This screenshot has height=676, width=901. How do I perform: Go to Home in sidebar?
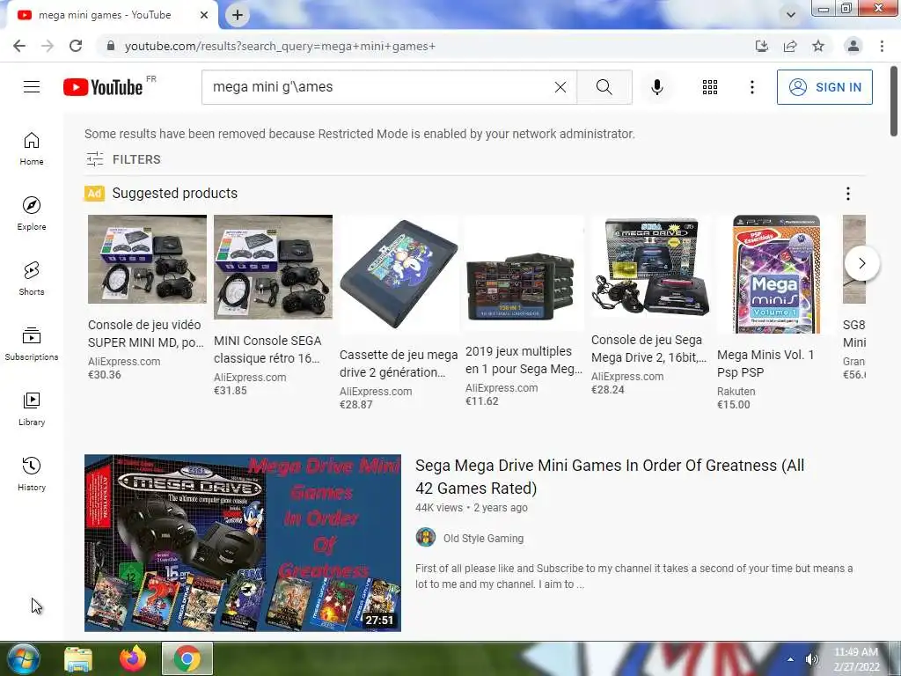32,148
